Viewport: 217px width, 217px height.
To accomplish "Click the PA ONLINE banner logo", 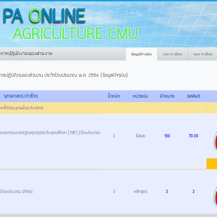I will coord(44,16).
